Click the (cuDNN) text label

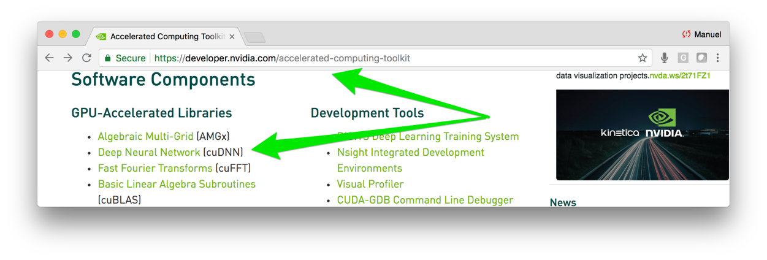pyautogui.click(x=223, y=152)
